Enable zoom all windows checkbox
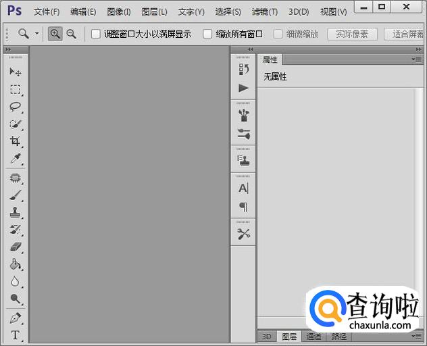 click(207, 34)
